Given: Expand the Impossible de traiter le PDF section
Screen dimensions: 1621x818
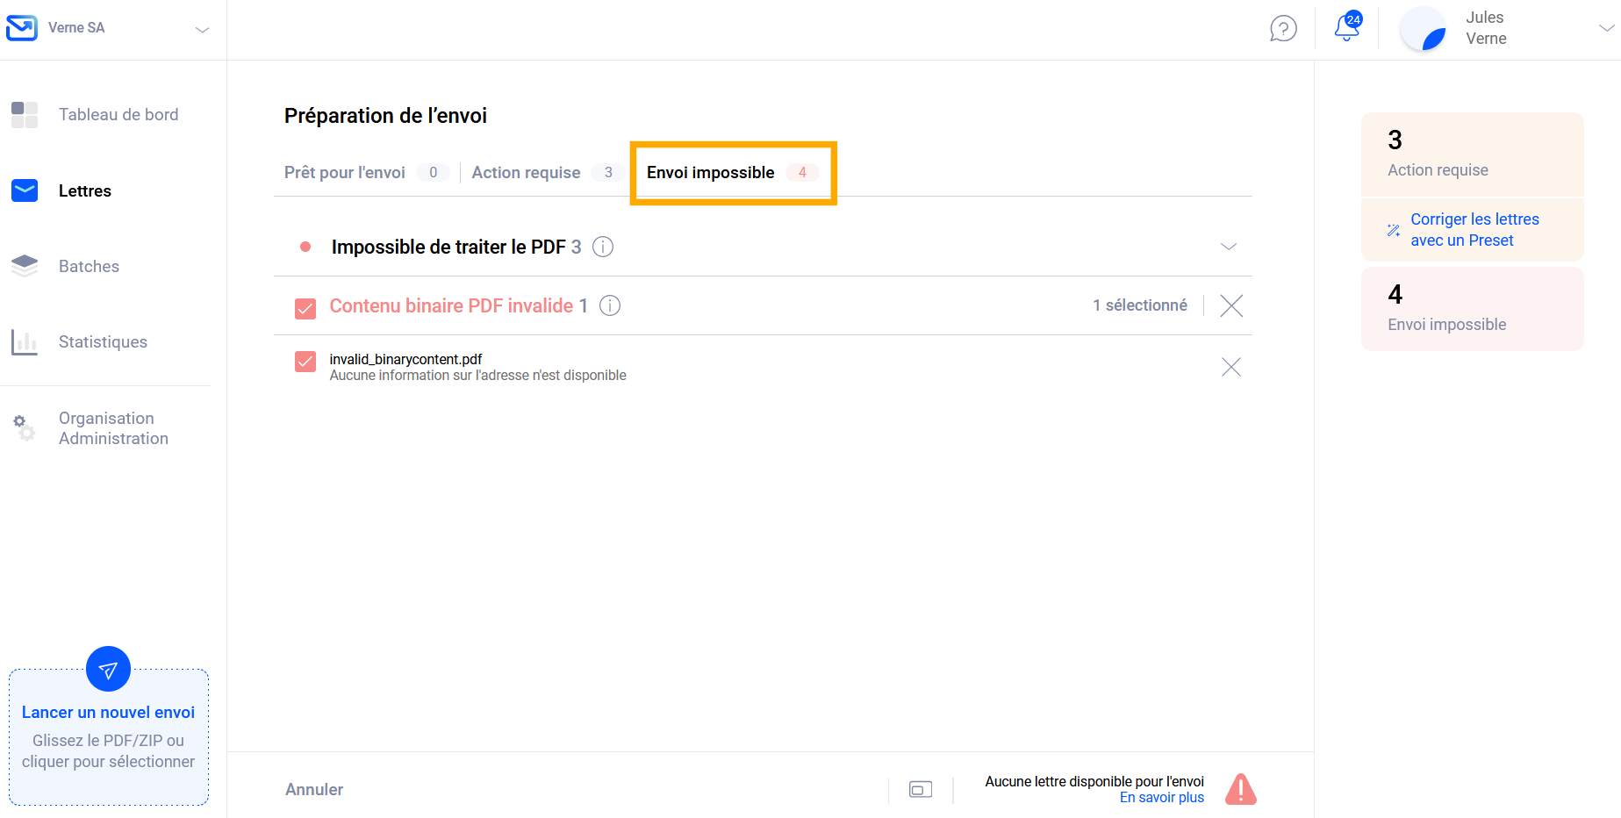Looking at the screenshot, I should tap(1229, 247).
